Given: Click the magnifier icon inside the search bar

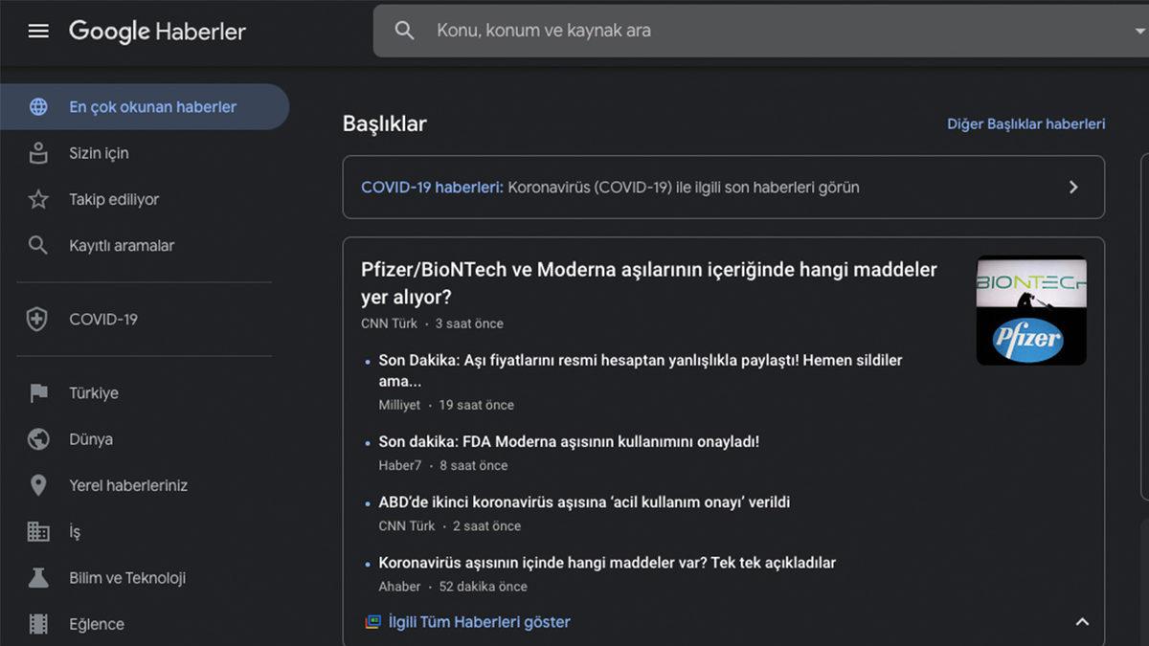Looking at the screenshot, I should [x=404, y=30].
